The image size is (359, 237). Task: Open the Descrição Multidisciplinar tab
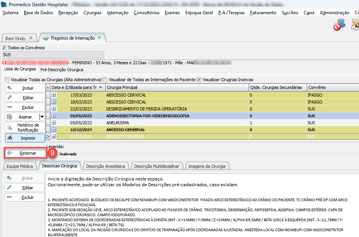(x=156, y=166)
